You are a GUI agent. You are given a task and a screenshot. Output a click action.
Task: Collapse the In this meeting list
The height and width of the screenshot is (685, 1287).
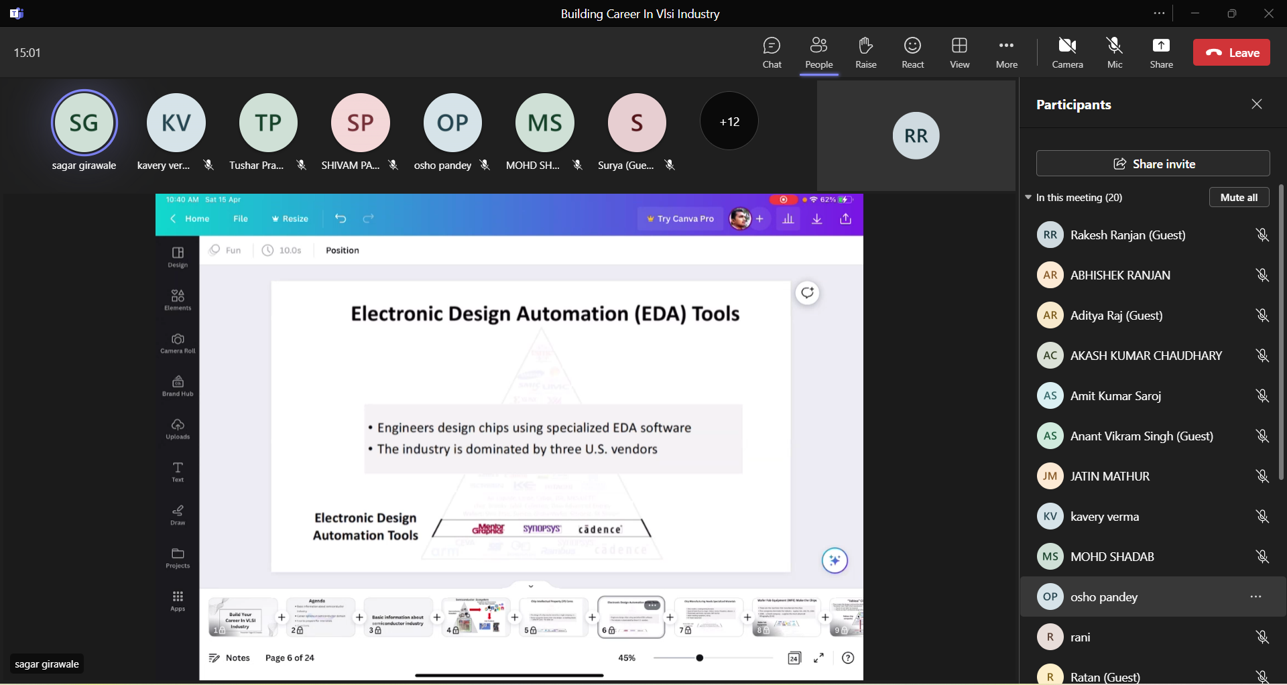[1028, 198]
